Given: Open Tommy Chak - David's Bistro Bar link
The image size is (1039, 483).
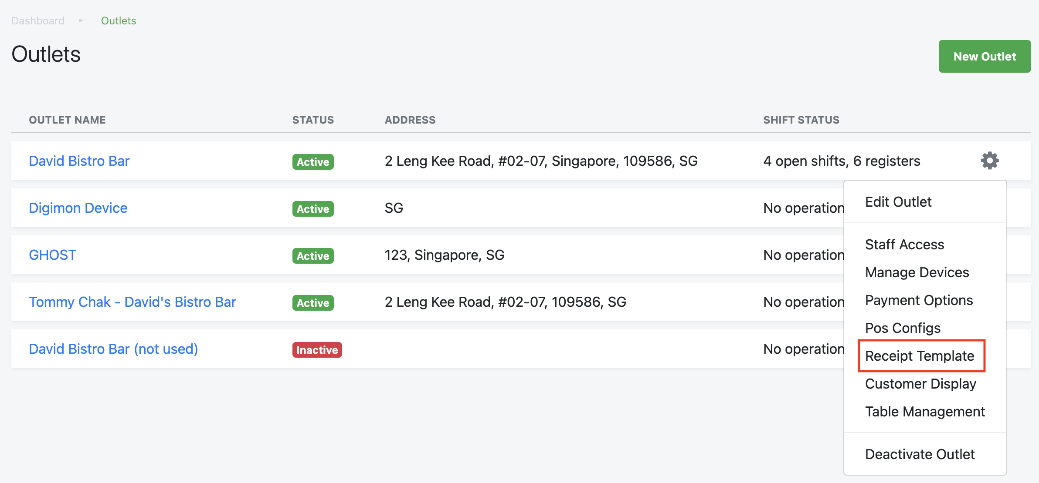Looking at the screenshot, I should click(x=132, y=302).
